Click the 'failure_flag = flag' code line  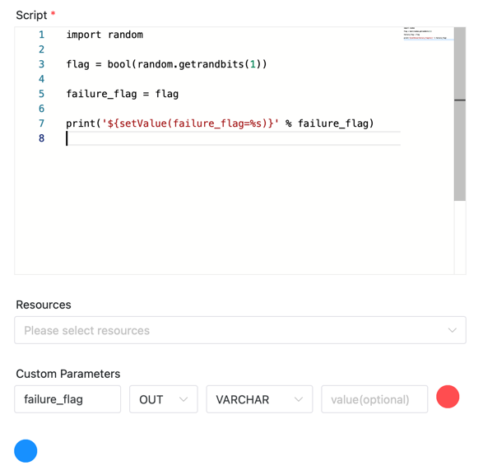tap(123, 94)
